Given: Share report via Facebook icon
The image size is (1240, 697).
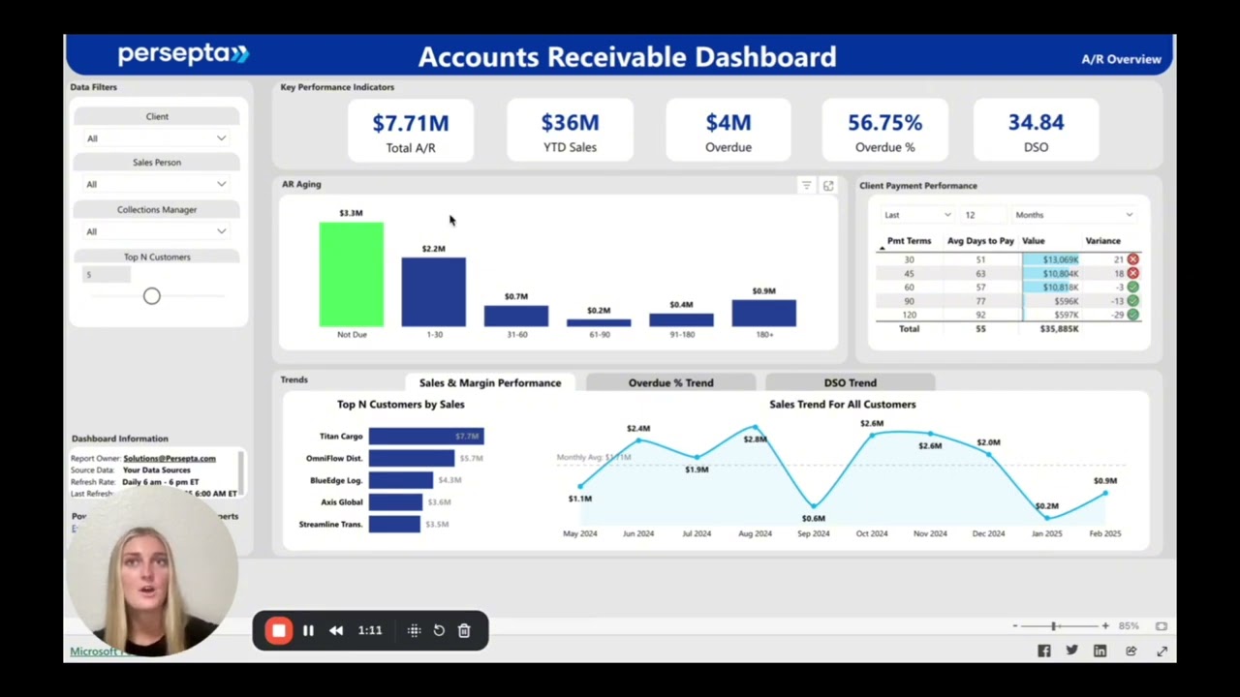Looking at the screenshot, I should (x=1044, y=652).
